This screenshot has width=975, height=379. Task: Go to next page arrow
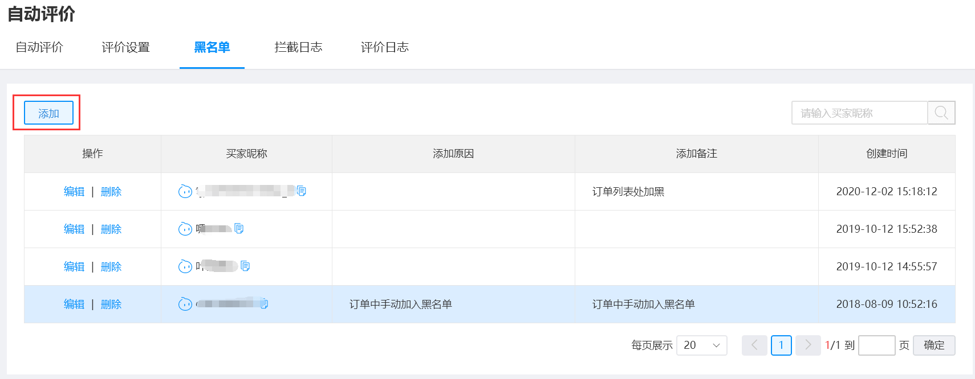807,345
